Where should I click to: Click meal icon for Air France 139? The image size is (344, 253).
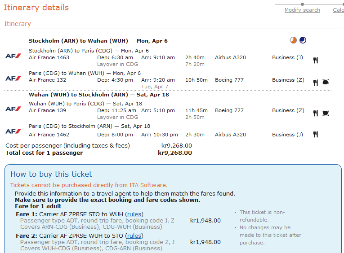tap(316, 113)
